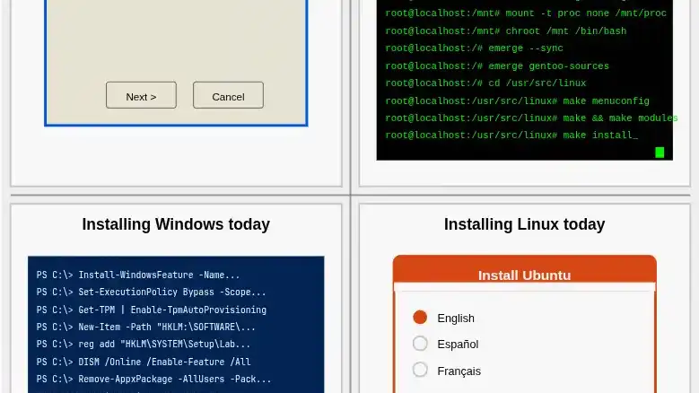The width and height of the screenshot is (699, 393).
Task: Click the "make menuconfig" terminal line
Action: [x=517, y=101]
